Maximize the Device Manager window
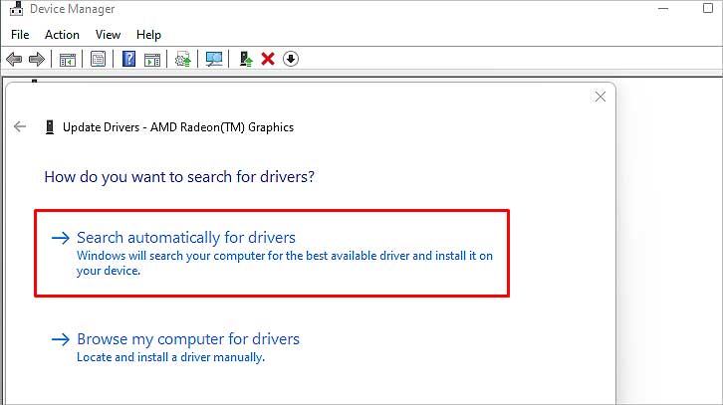This screenshot has height=405, width=723. click(x=708, y=8)
